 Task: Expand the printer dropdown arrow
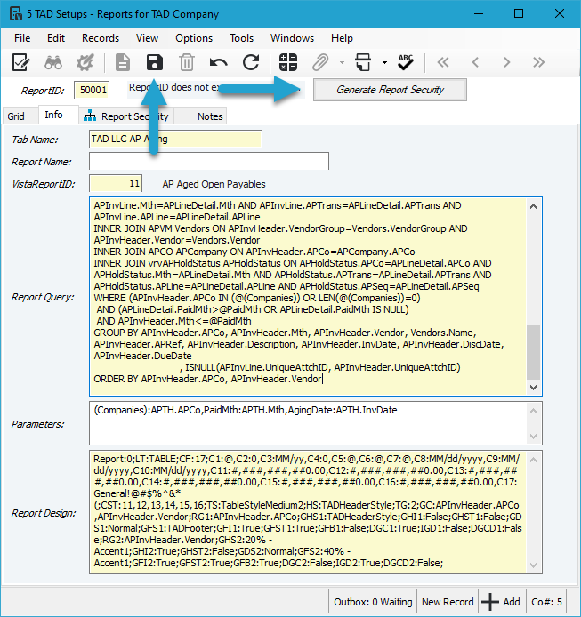pyautogui.click(x=384, y=62)
